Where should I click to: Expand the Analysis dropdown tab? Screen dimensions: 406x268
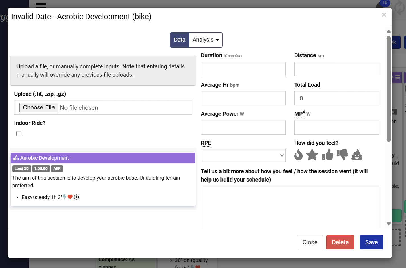click(x=206, y=40)
